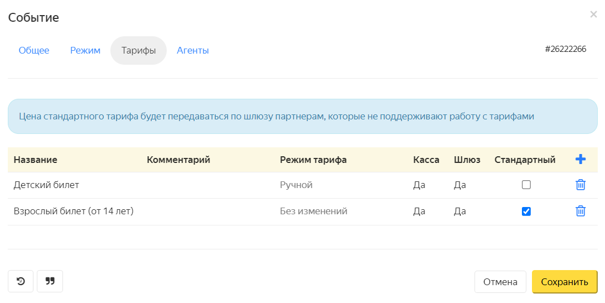The height and width of the screenshot is (303, 605).
Task: Enable Стандартный checkbox for Детский билет
Action: [x=526, y=185]
